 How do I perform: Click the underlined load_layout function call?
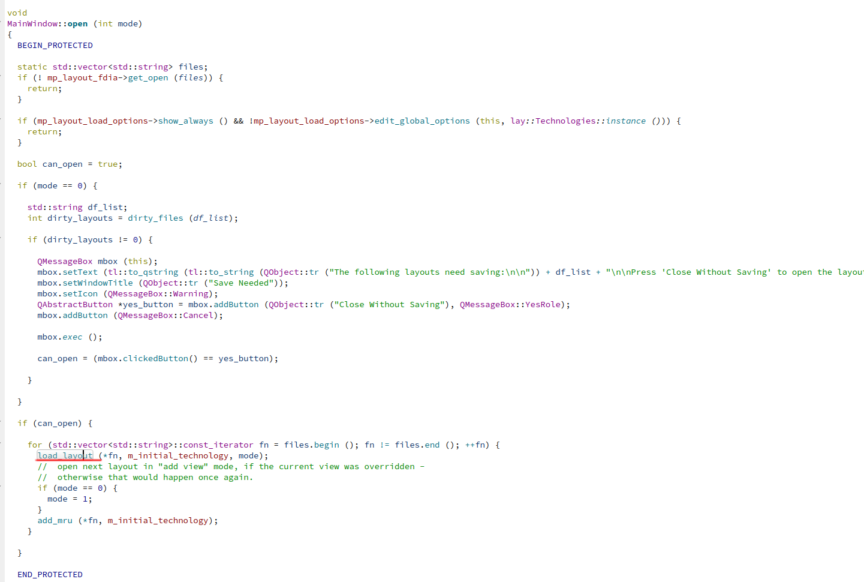click(65, 455)
